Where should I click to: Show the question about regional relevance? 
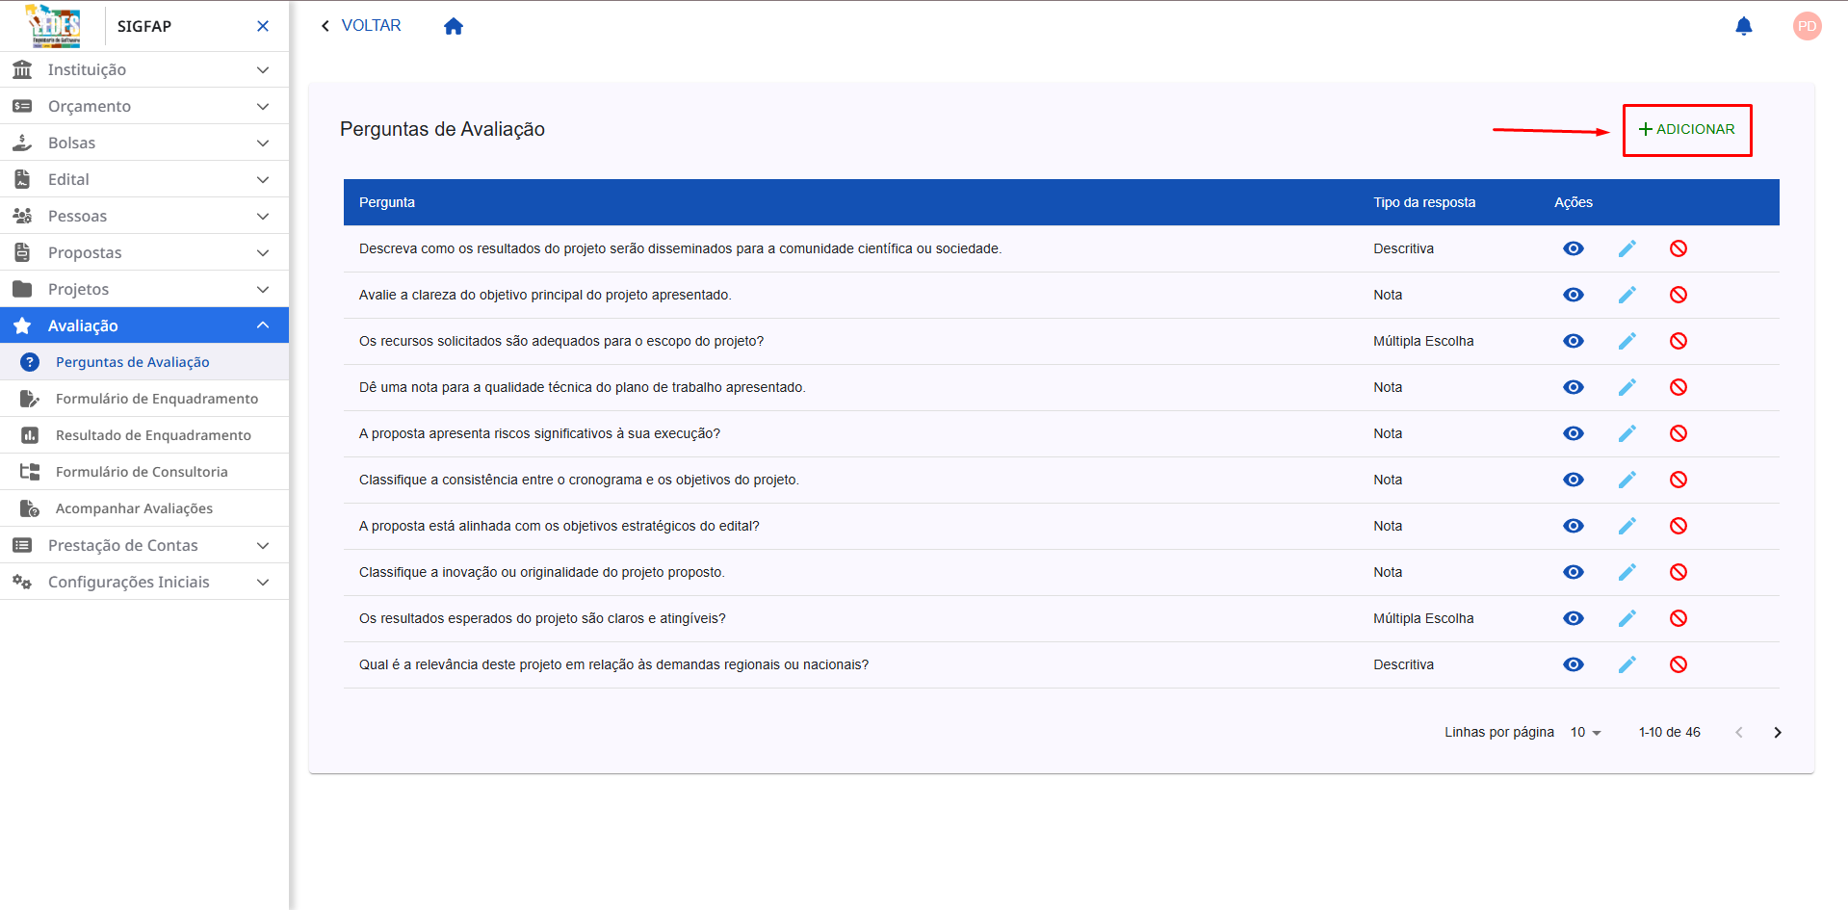pyautogui.click(x=1574, y=664)
